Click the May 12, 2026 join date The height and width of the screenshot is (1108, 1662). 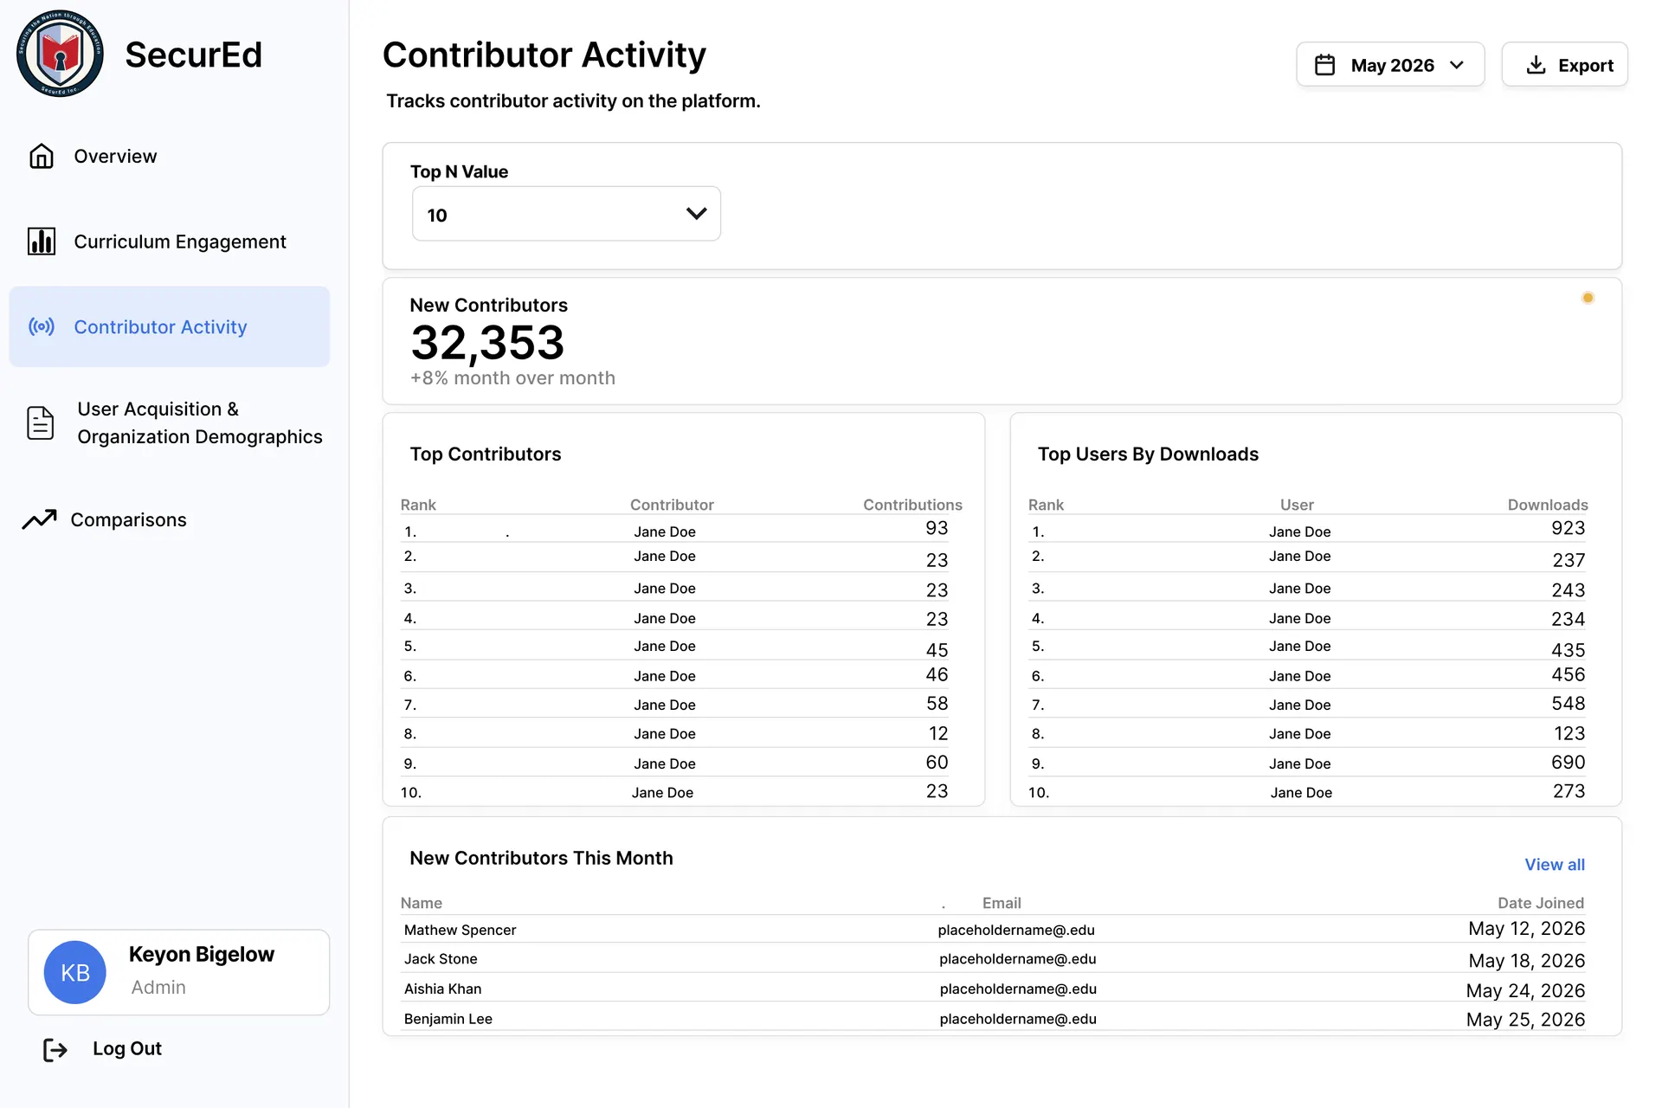[x=1526, y=929]
